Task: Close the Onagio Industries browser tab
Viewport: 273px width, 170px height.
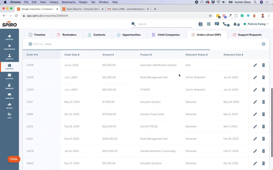Action: 57,9
